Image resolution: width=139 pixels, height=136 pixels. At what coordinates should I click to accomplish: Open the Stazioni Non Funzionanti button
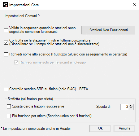(x=108, y=30)
